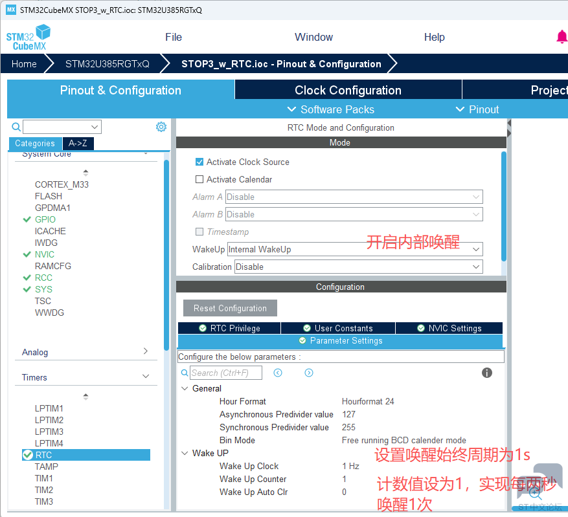This screenshot has width=568, height=517.
Task: Select GPIO in System Core
Action: coord(45,219)
